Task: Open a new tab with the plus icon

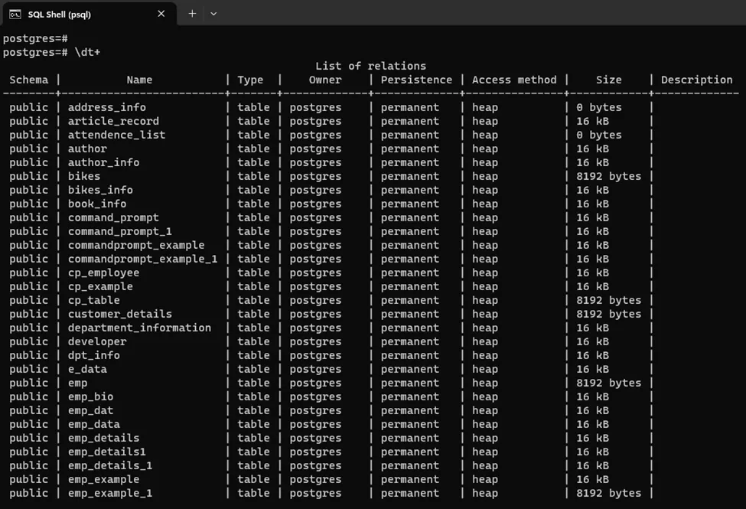Action: click(x=192, y=14)
